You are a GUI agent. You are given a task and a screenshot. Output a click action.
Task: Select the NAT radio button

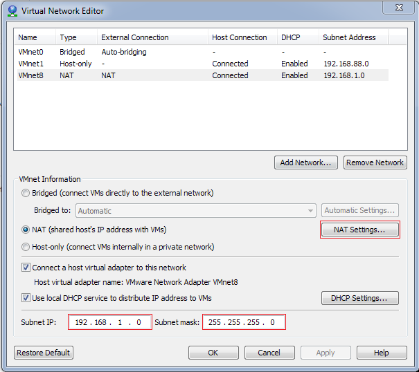tap(26, 230)
